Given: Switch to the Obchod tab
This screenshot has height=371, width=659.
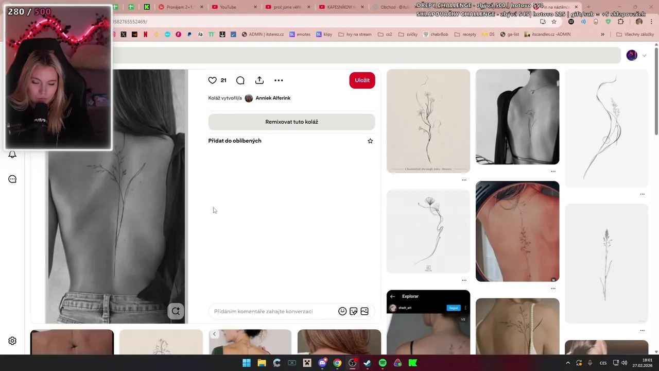Looking at the screenshot, I should tap(394, 7).
